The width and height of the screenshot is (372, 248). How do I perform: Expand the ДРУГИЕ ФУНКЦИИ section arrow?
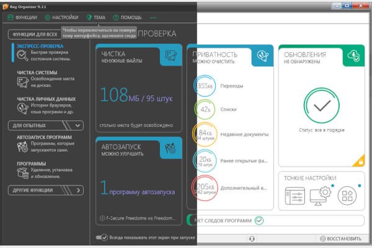pos(78,190)
